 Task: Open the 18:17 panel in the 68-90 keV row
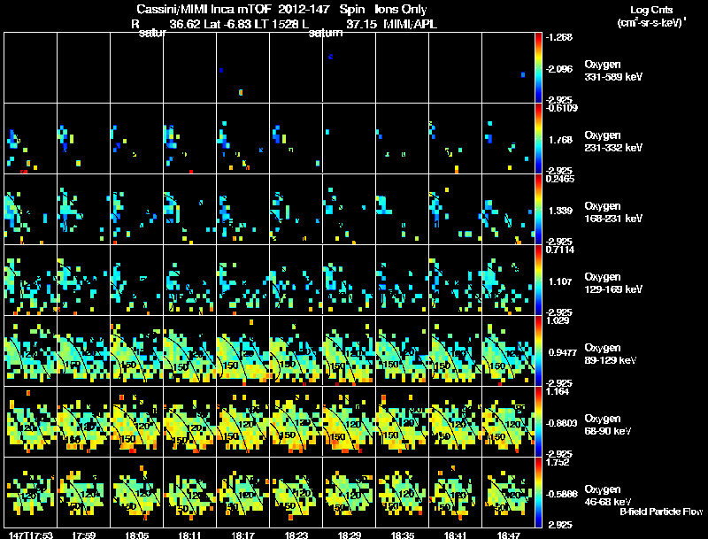click(x=242, y=421)
